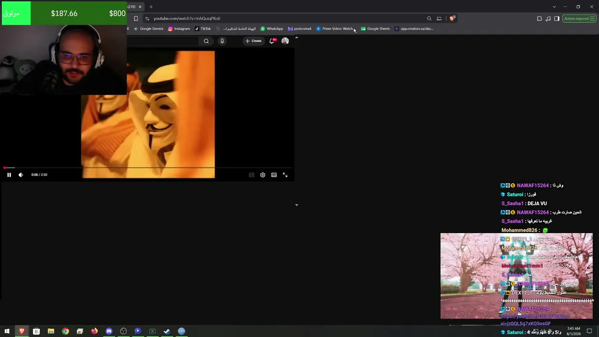
Task: Bookmark this page in the address bar
Action: (x=136, y=19)
